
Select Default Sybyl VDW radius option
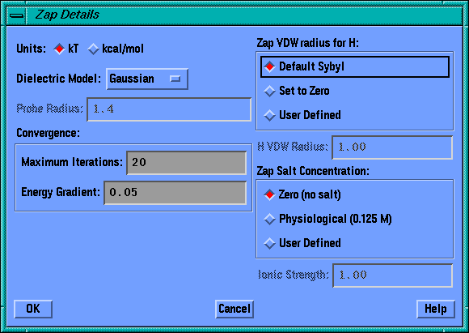tap(355, 66)
